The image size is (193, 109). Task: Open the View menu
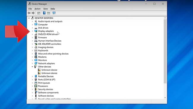pyautogui.click(x=45, y=9)
